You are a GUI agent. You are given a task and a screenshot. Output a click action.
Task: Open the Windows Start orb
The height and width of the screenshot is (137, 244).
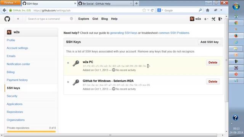click(236, 6)
